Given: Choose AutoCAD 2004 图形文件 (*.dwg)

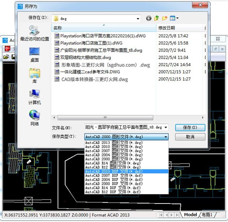Looking at the screenshot, I should [126, 155].
